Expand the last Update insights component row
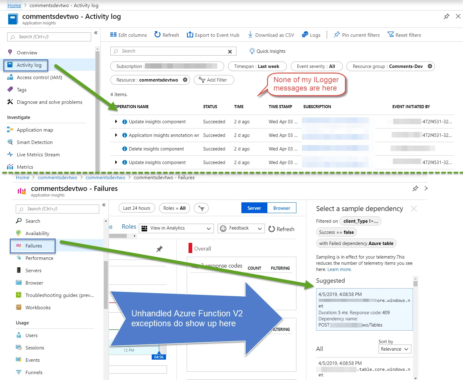The height and width of the screenshot is (380, 463). click(x=116, y=162)
